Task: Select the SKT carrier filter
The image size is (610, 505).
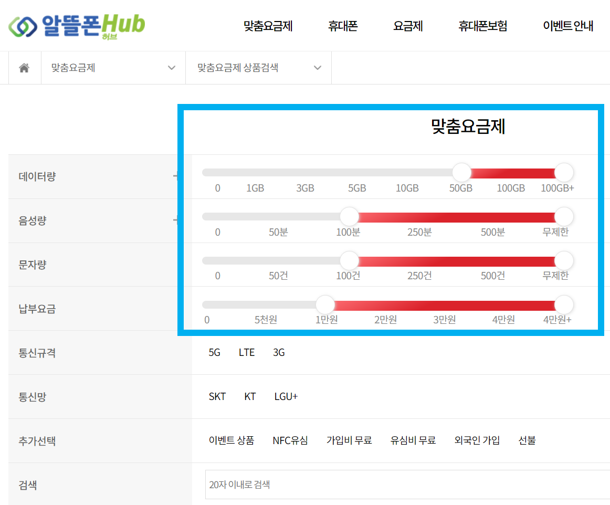Action: [x=217, y=396]
